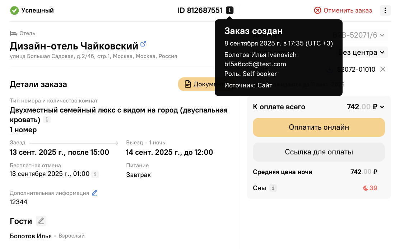Viewport: 395px width, 249px height.
Task: Click the Сны info icon
Action: coord(273,188)
